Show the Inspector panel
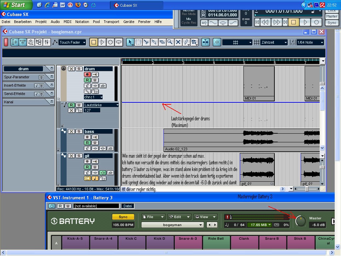Viewport: 341px width, 256px height. tap(15, 42)
